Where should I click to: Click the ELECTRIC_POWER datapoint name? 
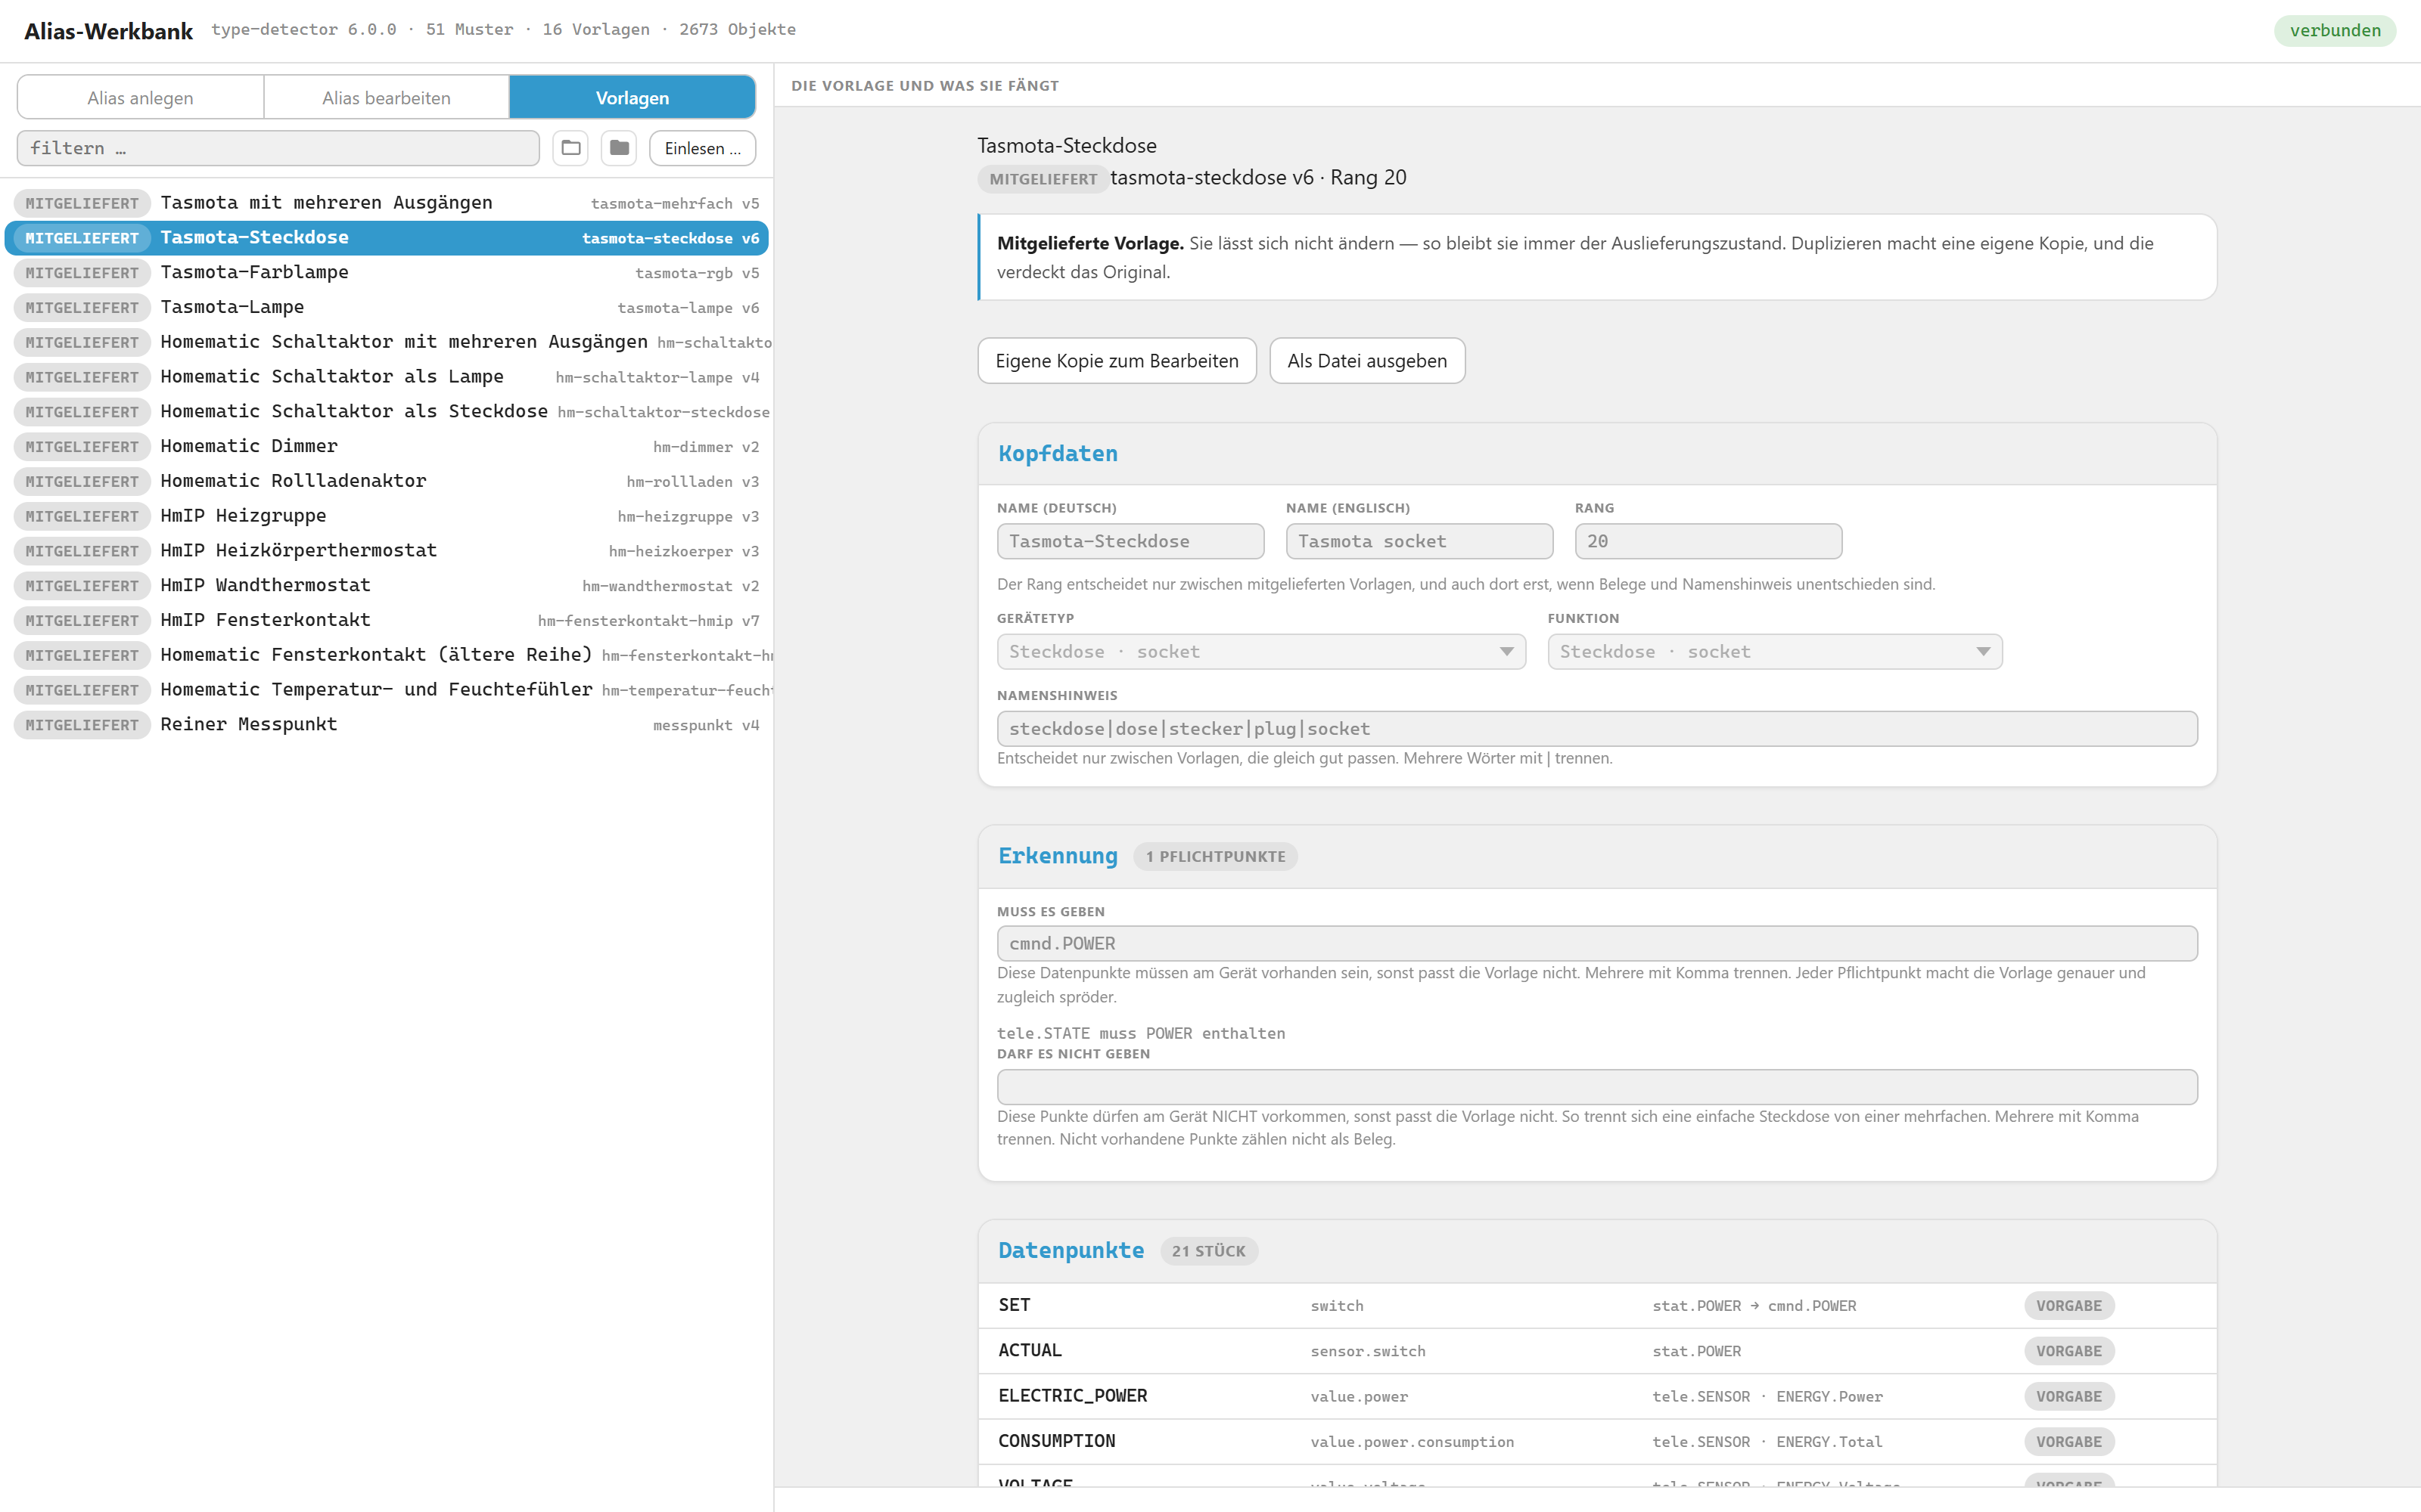tap(1073, 1396)
